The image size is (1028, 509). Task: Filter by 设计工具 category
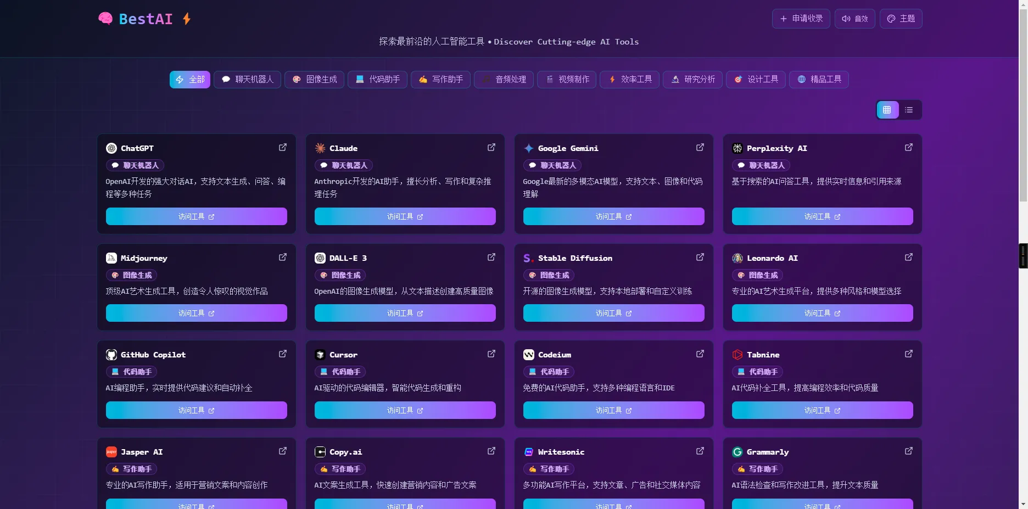coord(756,80)
